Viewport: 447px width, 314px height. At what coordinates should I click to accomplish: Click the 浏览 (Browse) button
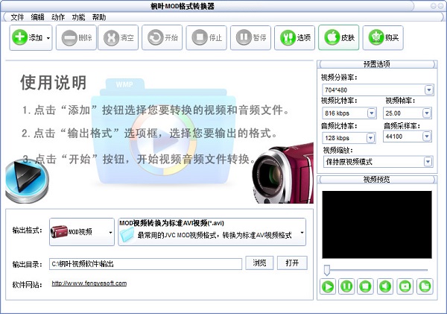pos(259,263)
